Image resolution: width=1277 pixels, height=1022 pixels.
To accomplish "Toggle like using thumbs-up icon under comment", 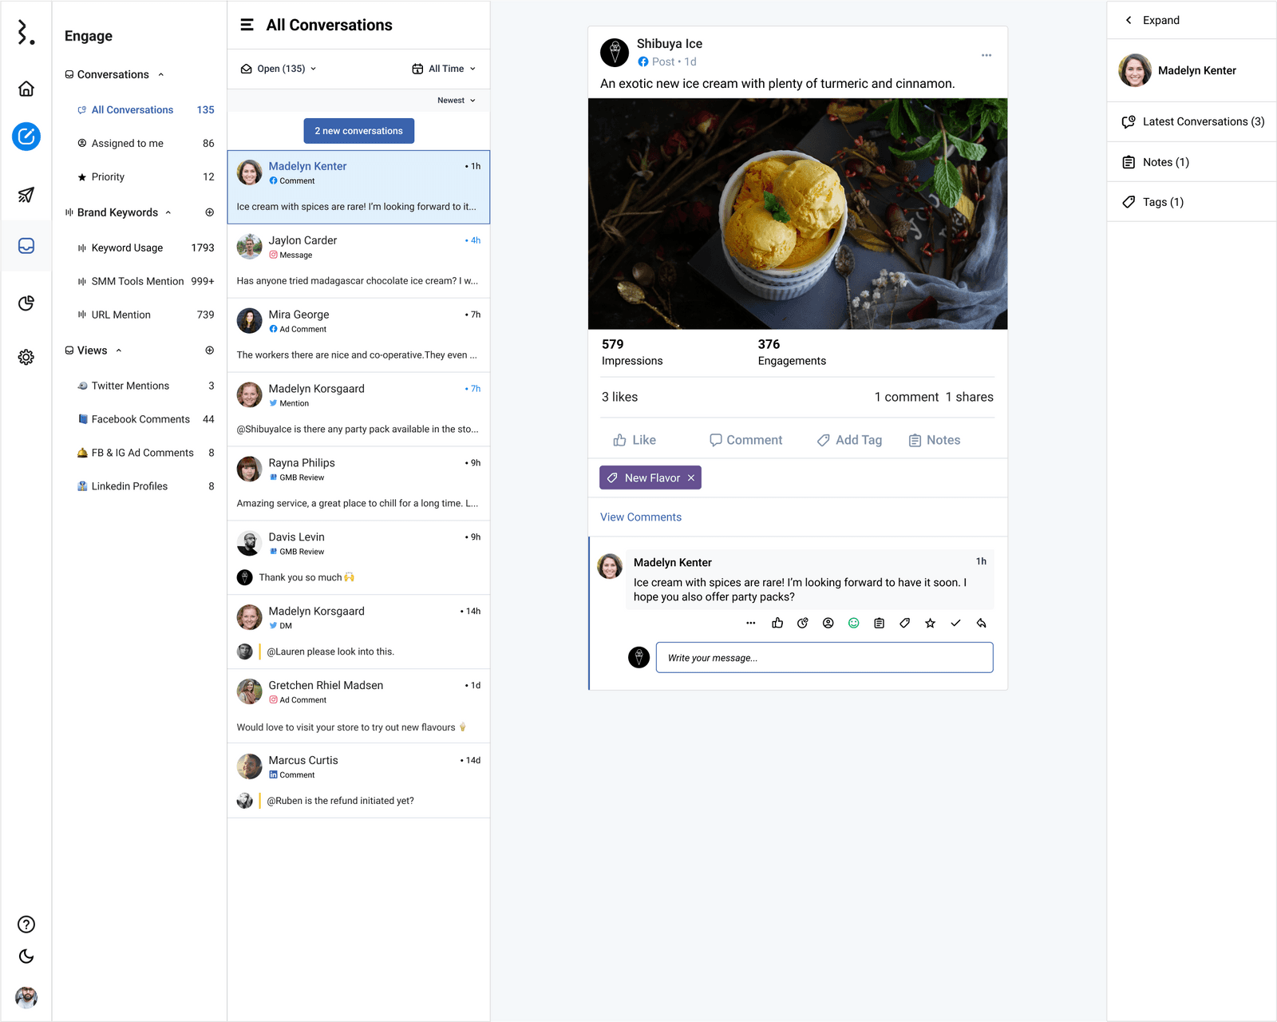I will (777, 624).
